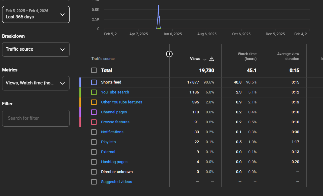The height and width of the screenshot is (196, 323).
Task: Click the Hashtag pages link
Action: click(114, 162)
